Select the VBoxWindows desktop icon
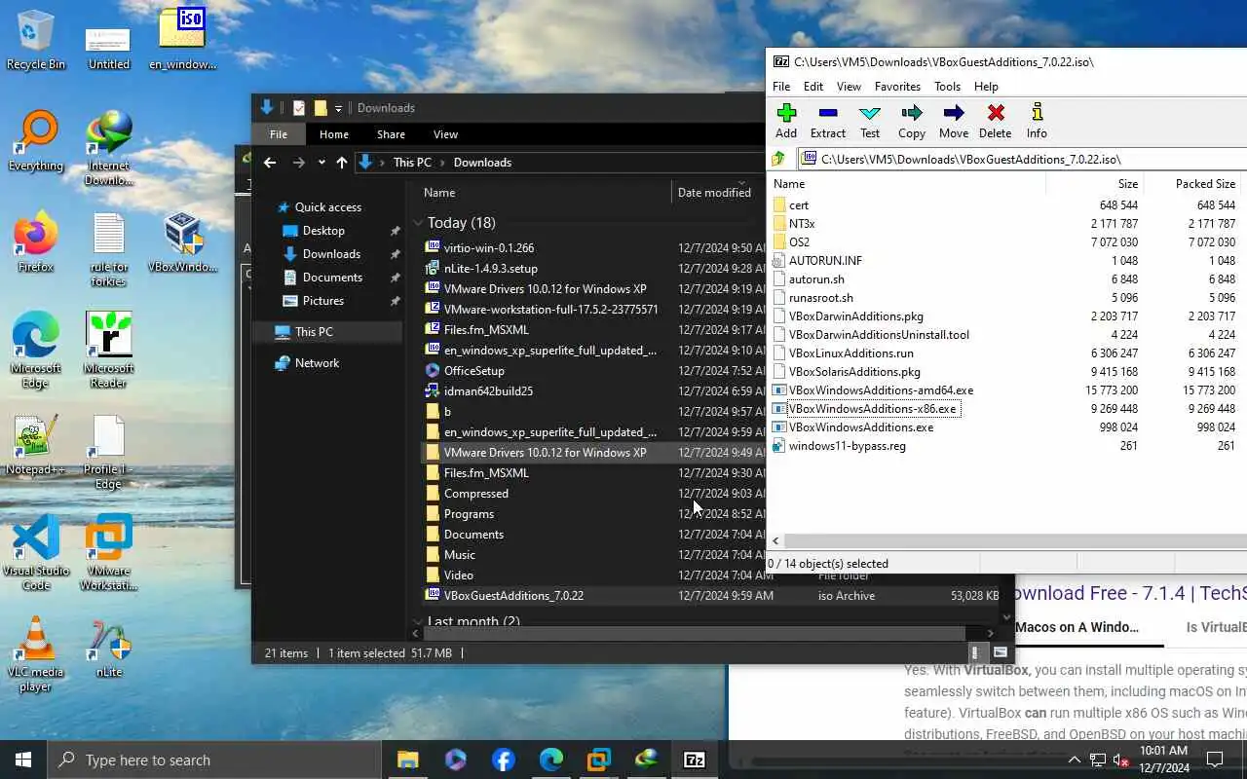This screenshot has height=779, width=1247. [182, 243]
